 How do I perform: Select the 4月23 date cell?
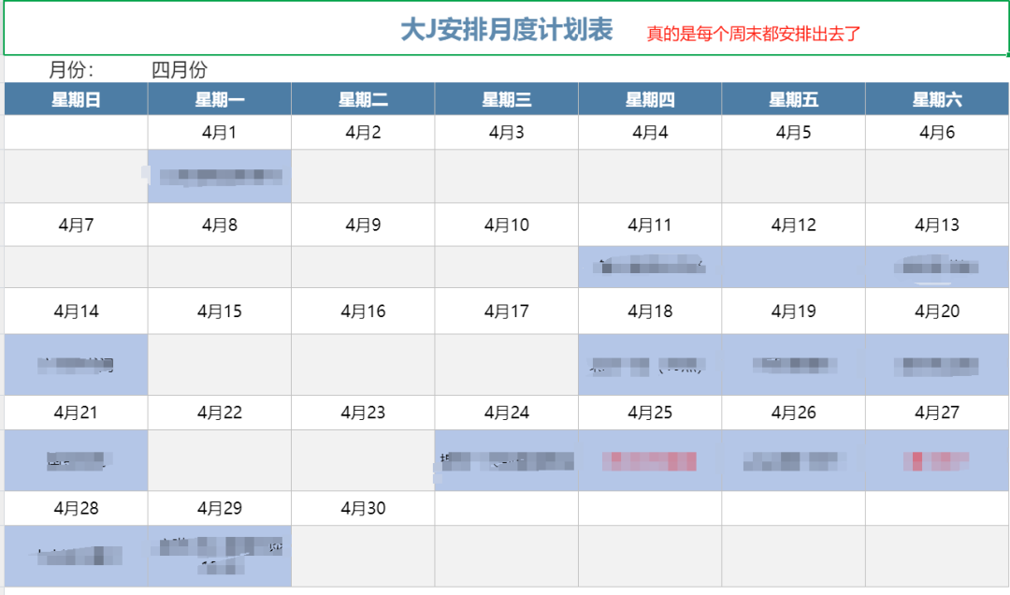coord(363,413)
